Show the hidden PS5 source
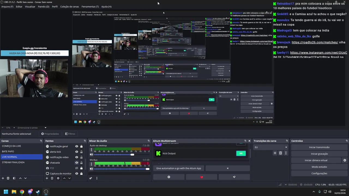 tap(77, 168)
